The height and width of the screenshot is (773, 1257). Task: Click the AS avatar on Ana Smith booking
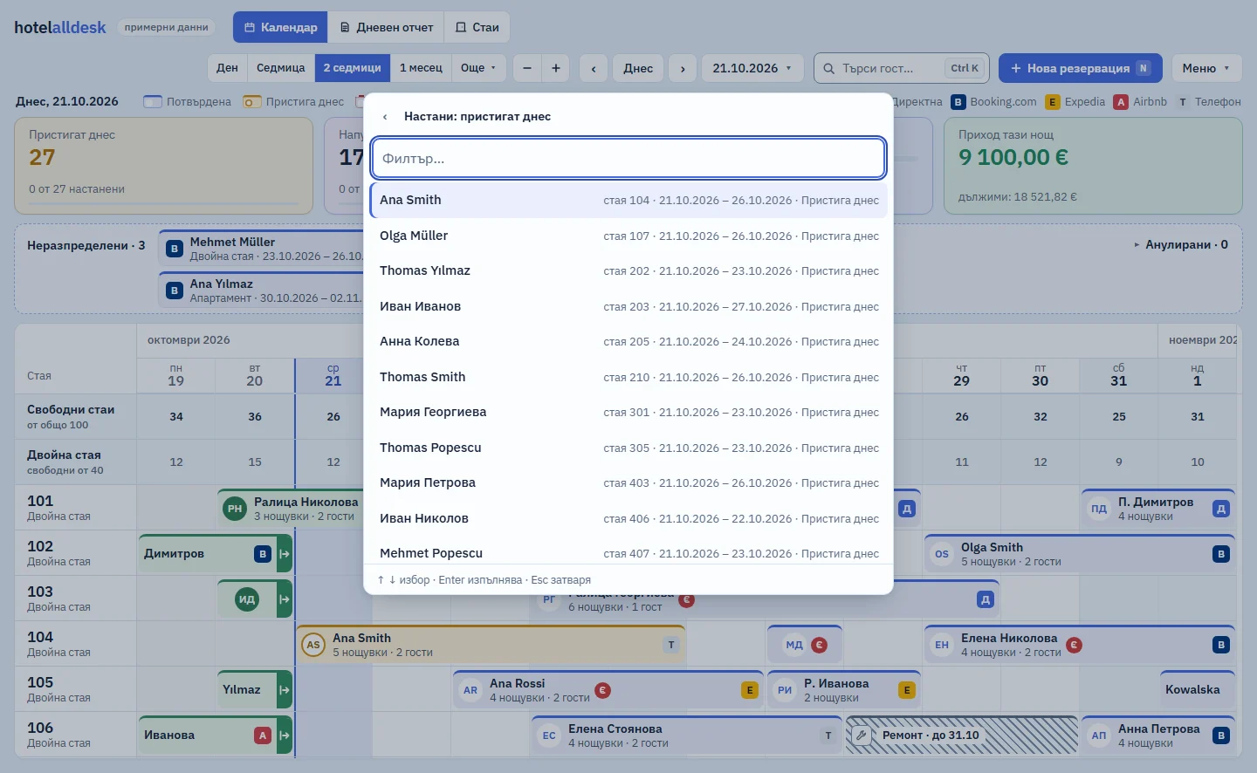tap(313, 645)
